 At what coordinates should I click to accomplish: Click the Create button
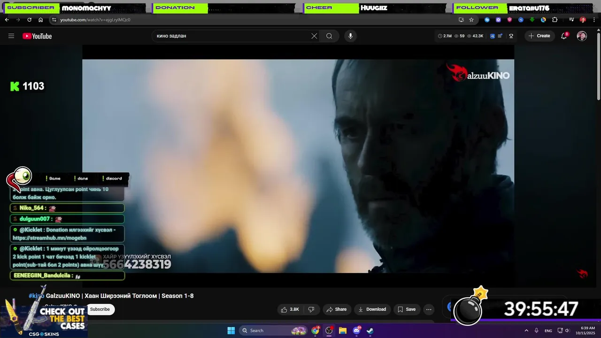(539, 36)
